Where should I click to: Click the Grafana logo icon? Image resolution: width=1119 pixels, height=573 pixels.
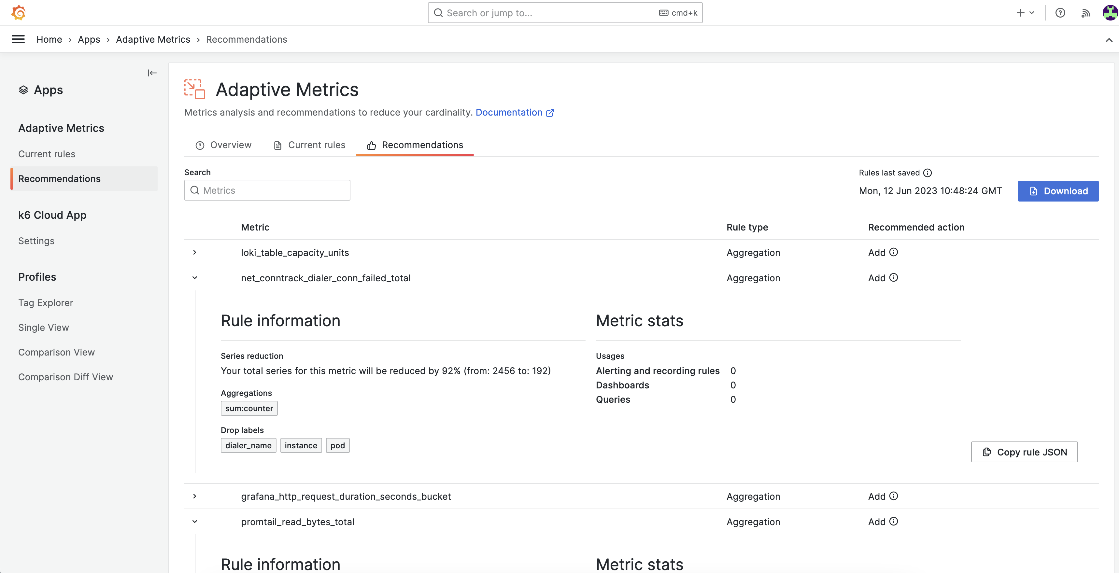point(18,13)
